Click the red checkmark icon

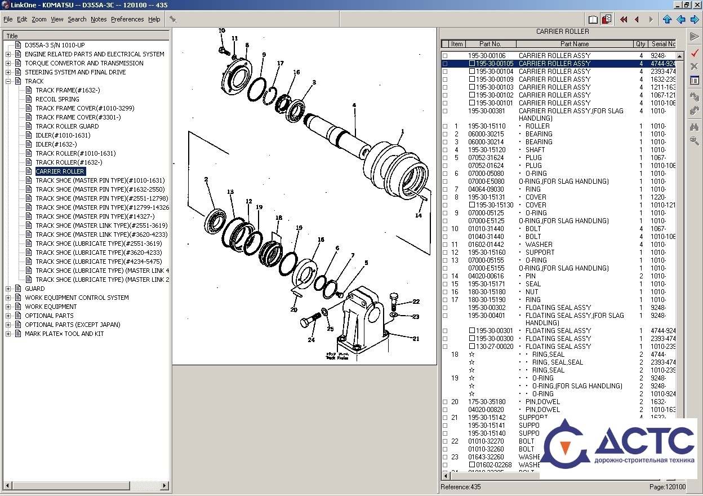tap(694, 52)
